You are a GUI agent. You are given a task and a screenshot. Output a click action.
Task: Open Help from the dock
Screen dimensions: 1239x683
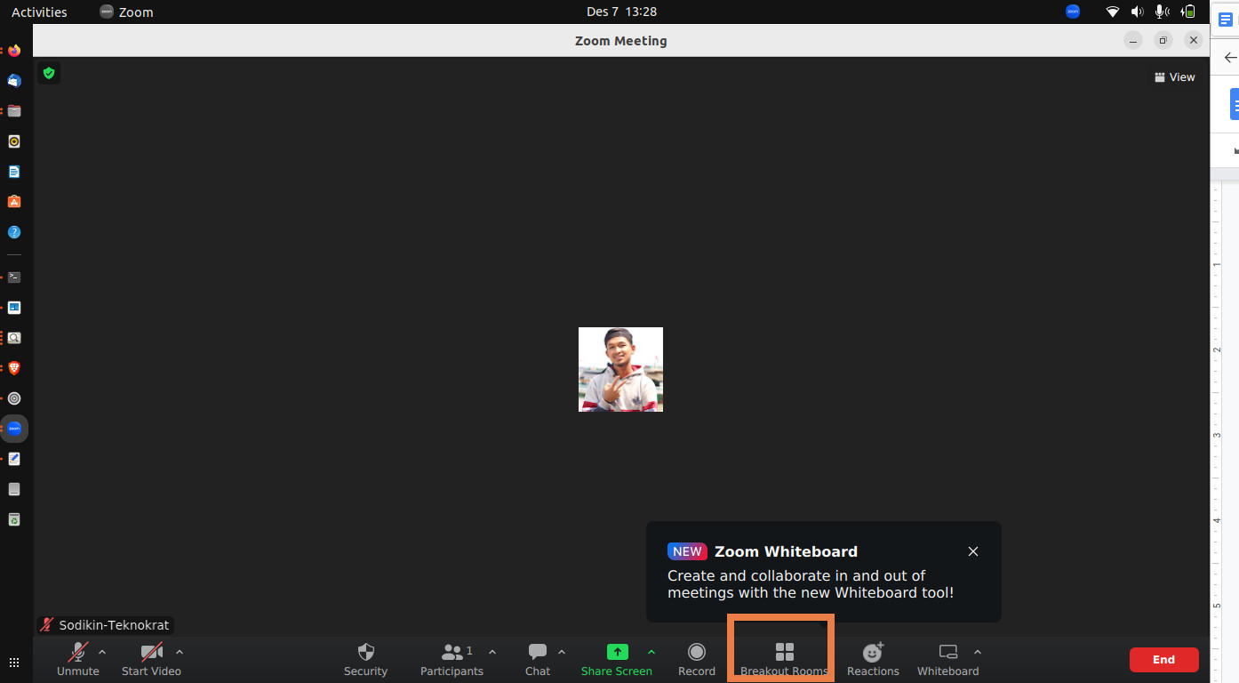(14, 232)
